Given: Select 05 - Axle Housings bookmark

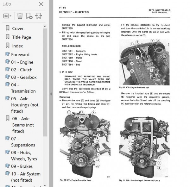Looking at the screenshot, I should (x=25, y=105).
